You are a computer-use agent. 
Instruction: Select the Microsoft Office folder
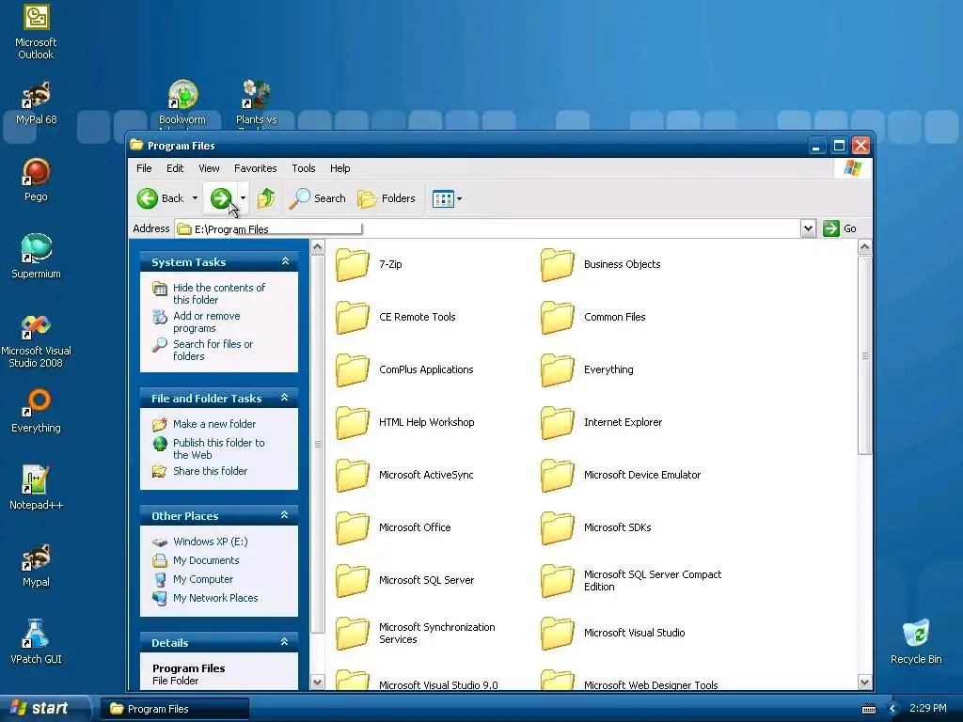pos(394,527)
